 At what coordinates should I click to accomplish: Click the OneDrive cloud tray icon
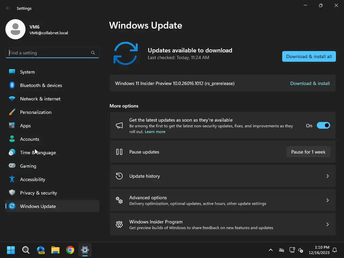point(282,250)
